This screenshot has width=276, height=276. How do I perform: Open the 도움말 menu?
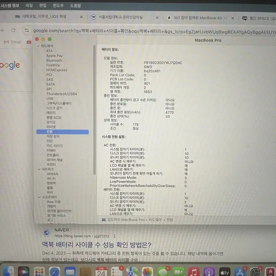[75, 6]
